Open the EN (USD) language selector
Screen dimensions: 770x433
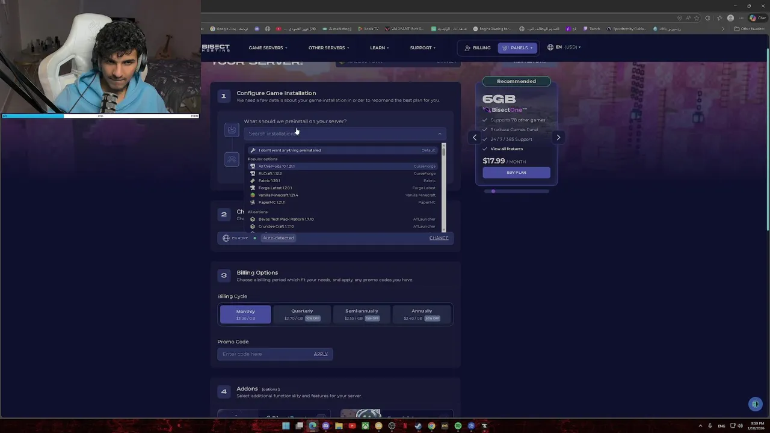click(x=564, y=47)
